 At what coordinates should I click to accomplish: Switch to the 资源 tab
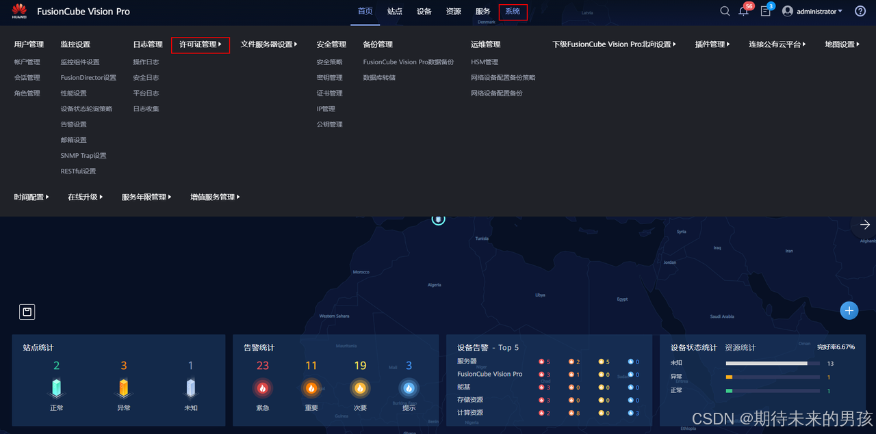click(x=454, y=12)
